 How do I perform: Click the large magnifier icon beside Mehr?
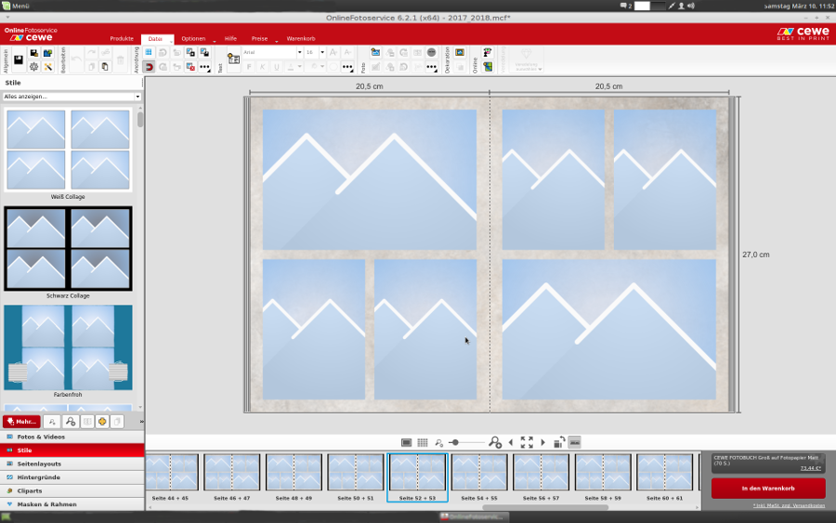tap(71, 422)
